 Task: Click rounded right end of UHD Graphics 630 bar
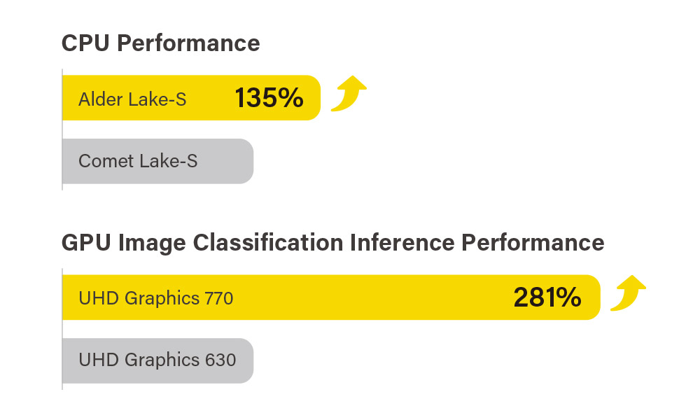pyautogui.click(x=245, y=360)
